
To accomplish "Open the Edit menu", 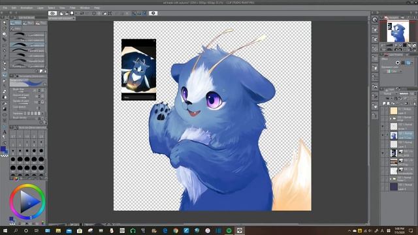I will tap(14, 8).
